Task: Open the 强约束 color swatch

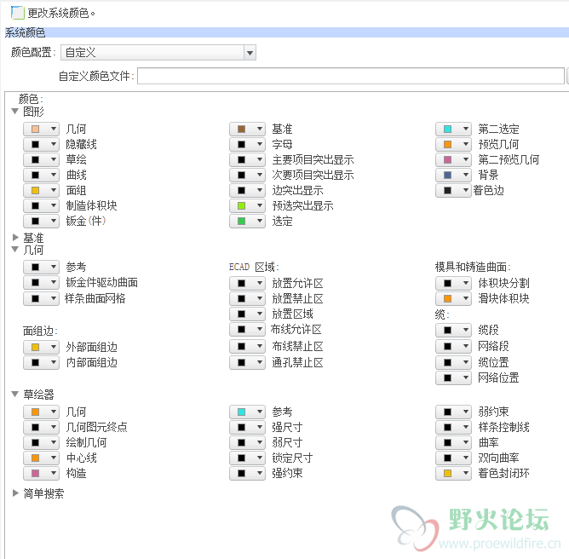Action: [248, 473]
